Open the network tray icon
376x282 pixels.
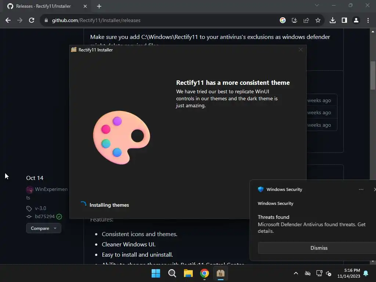319,273
